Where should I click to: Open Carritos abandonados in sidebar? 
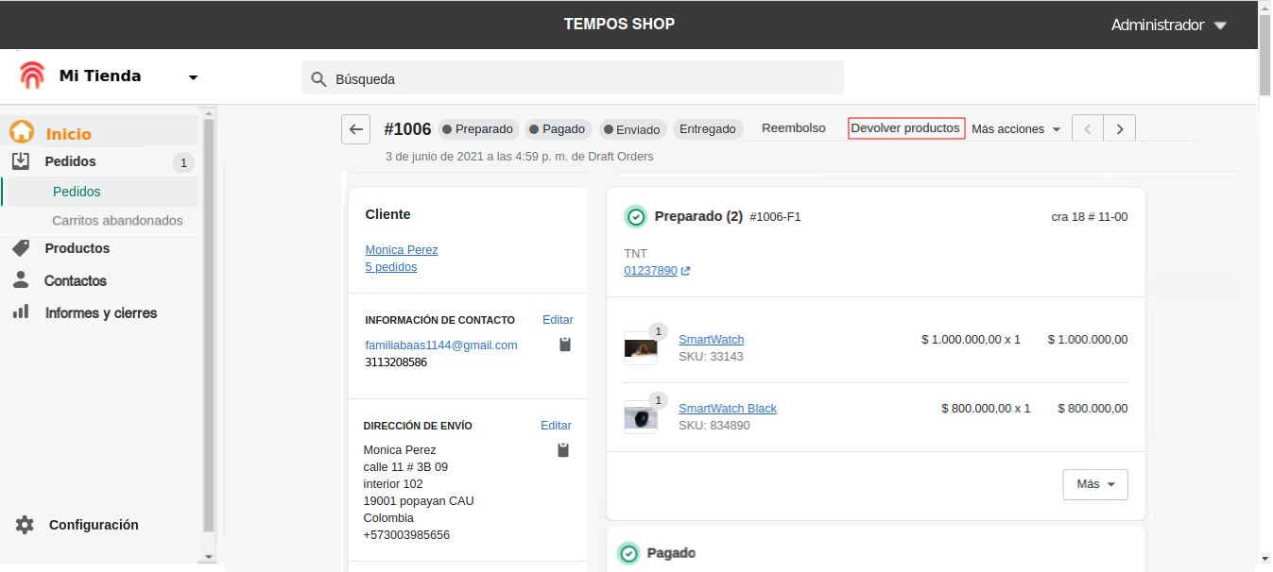[117, 220]
